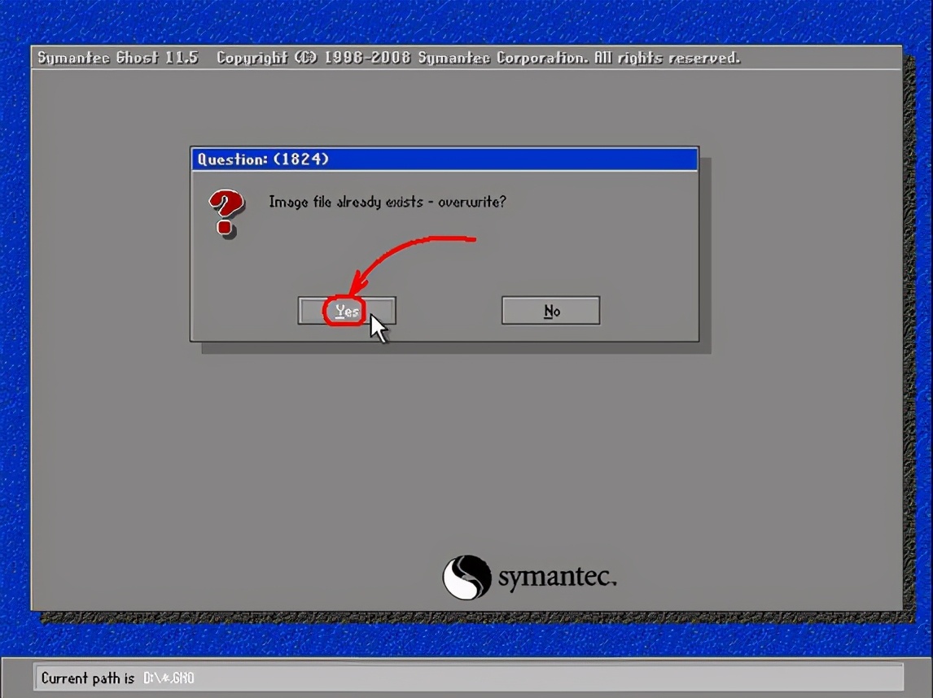Click the 'Current path is' status text

point(87,678)
